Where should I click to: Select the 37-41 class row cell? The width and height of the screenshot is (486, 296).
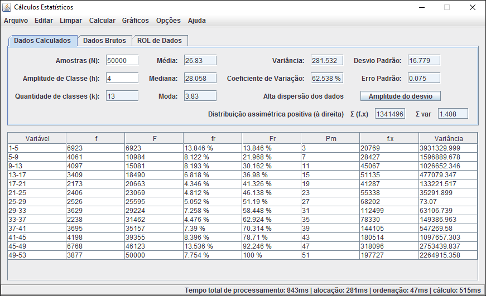(37, 228)
